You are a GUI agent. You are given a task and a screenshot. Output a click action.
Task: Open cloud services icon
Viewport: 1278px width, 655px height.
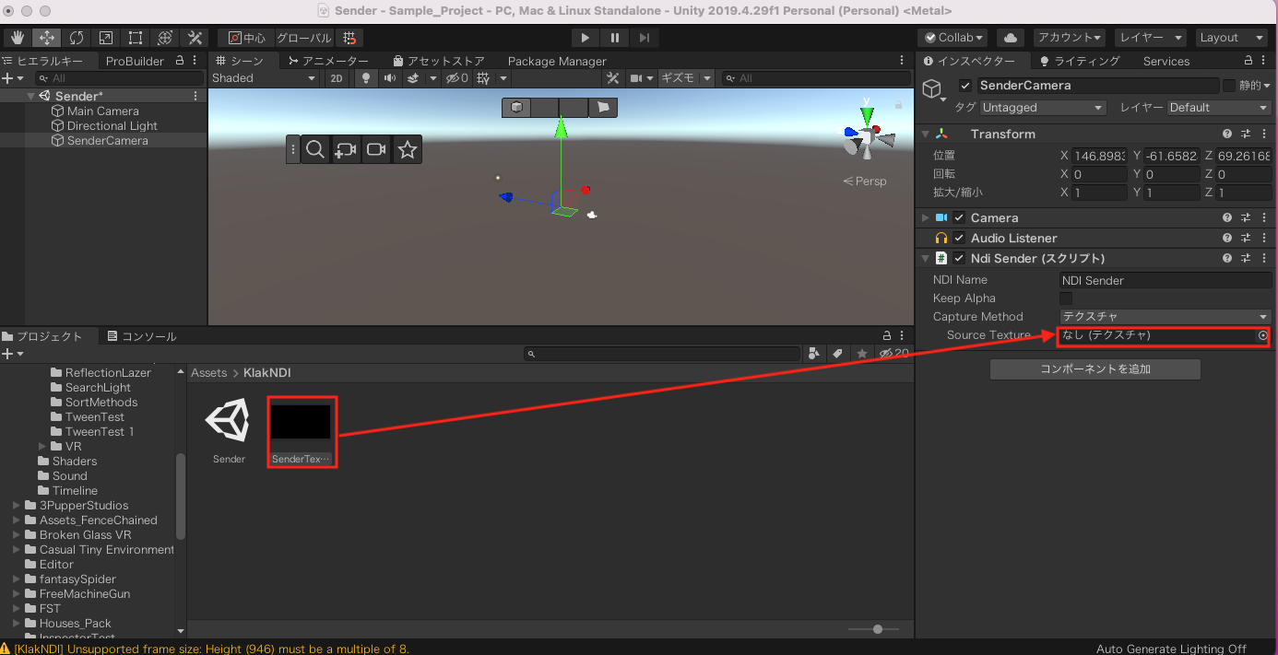[1011, 38]
